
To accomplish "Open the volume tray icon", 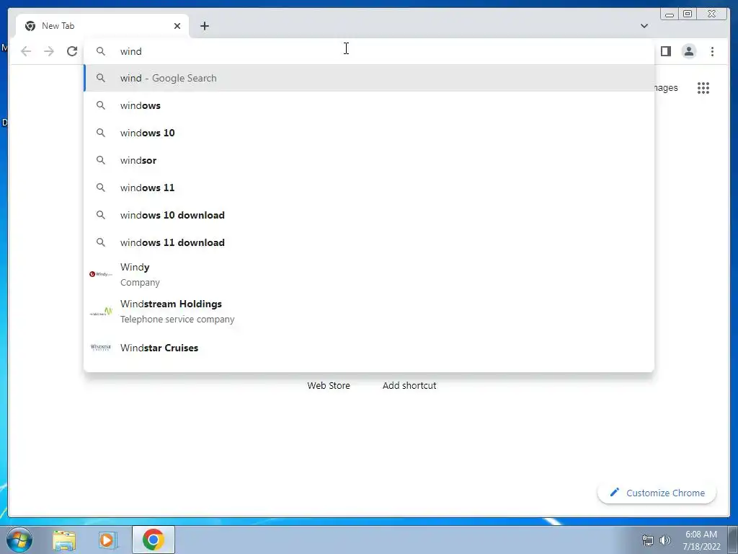I will tap(665, 540).
